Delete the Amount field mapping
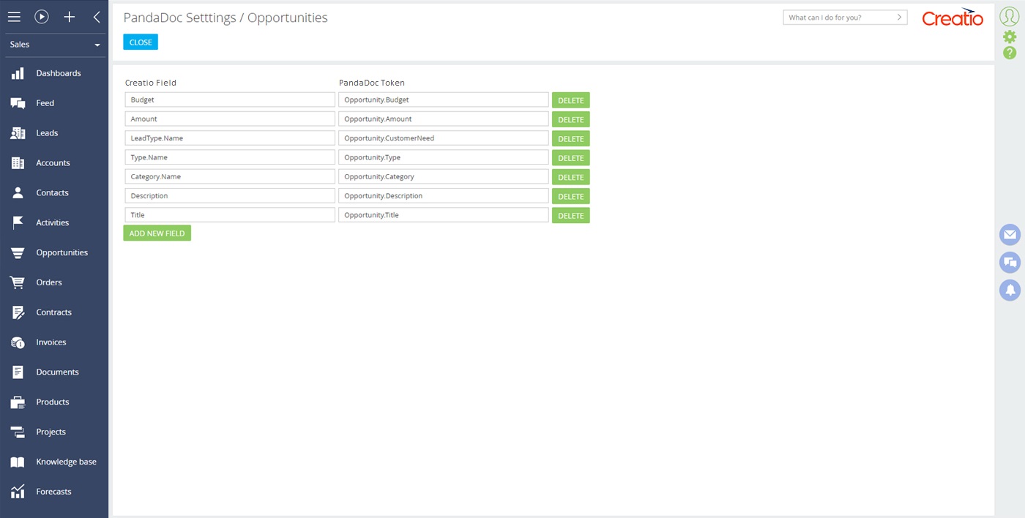 (x=571, y=119)
